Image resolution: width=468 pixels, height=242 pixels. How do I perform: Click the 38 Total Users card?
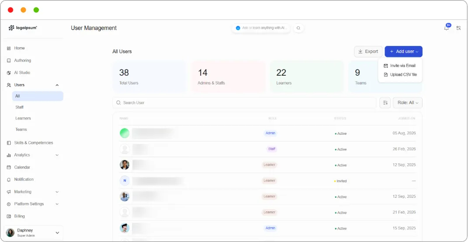point(149,77)
